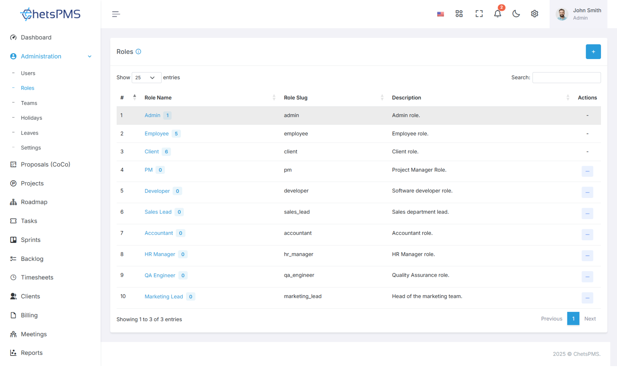The image size is (617, 383).
Task: Collapse the Administration menu chevron
Action: [x=90, y=56]
